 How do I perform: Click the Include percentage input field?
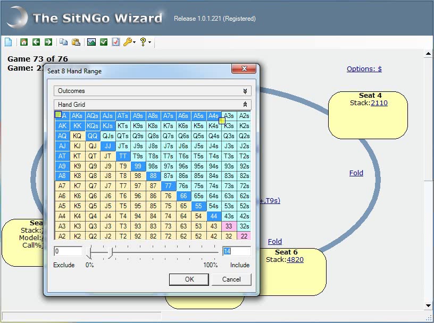[x=237, y=251]
